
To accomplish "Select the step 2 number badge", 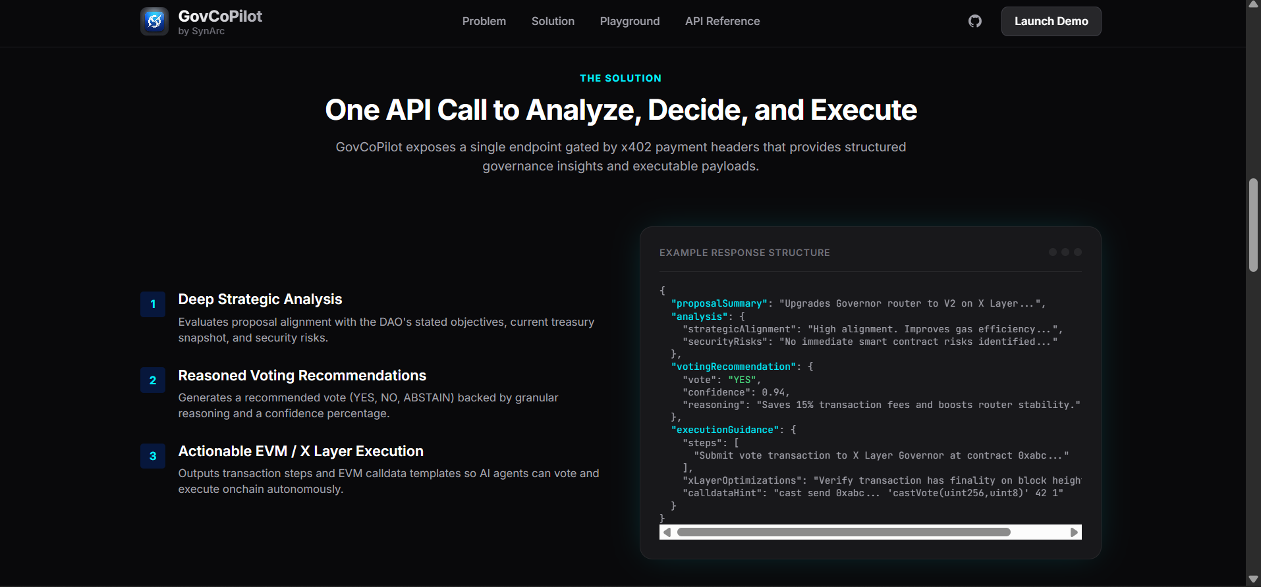I will (x=153, y=380).
